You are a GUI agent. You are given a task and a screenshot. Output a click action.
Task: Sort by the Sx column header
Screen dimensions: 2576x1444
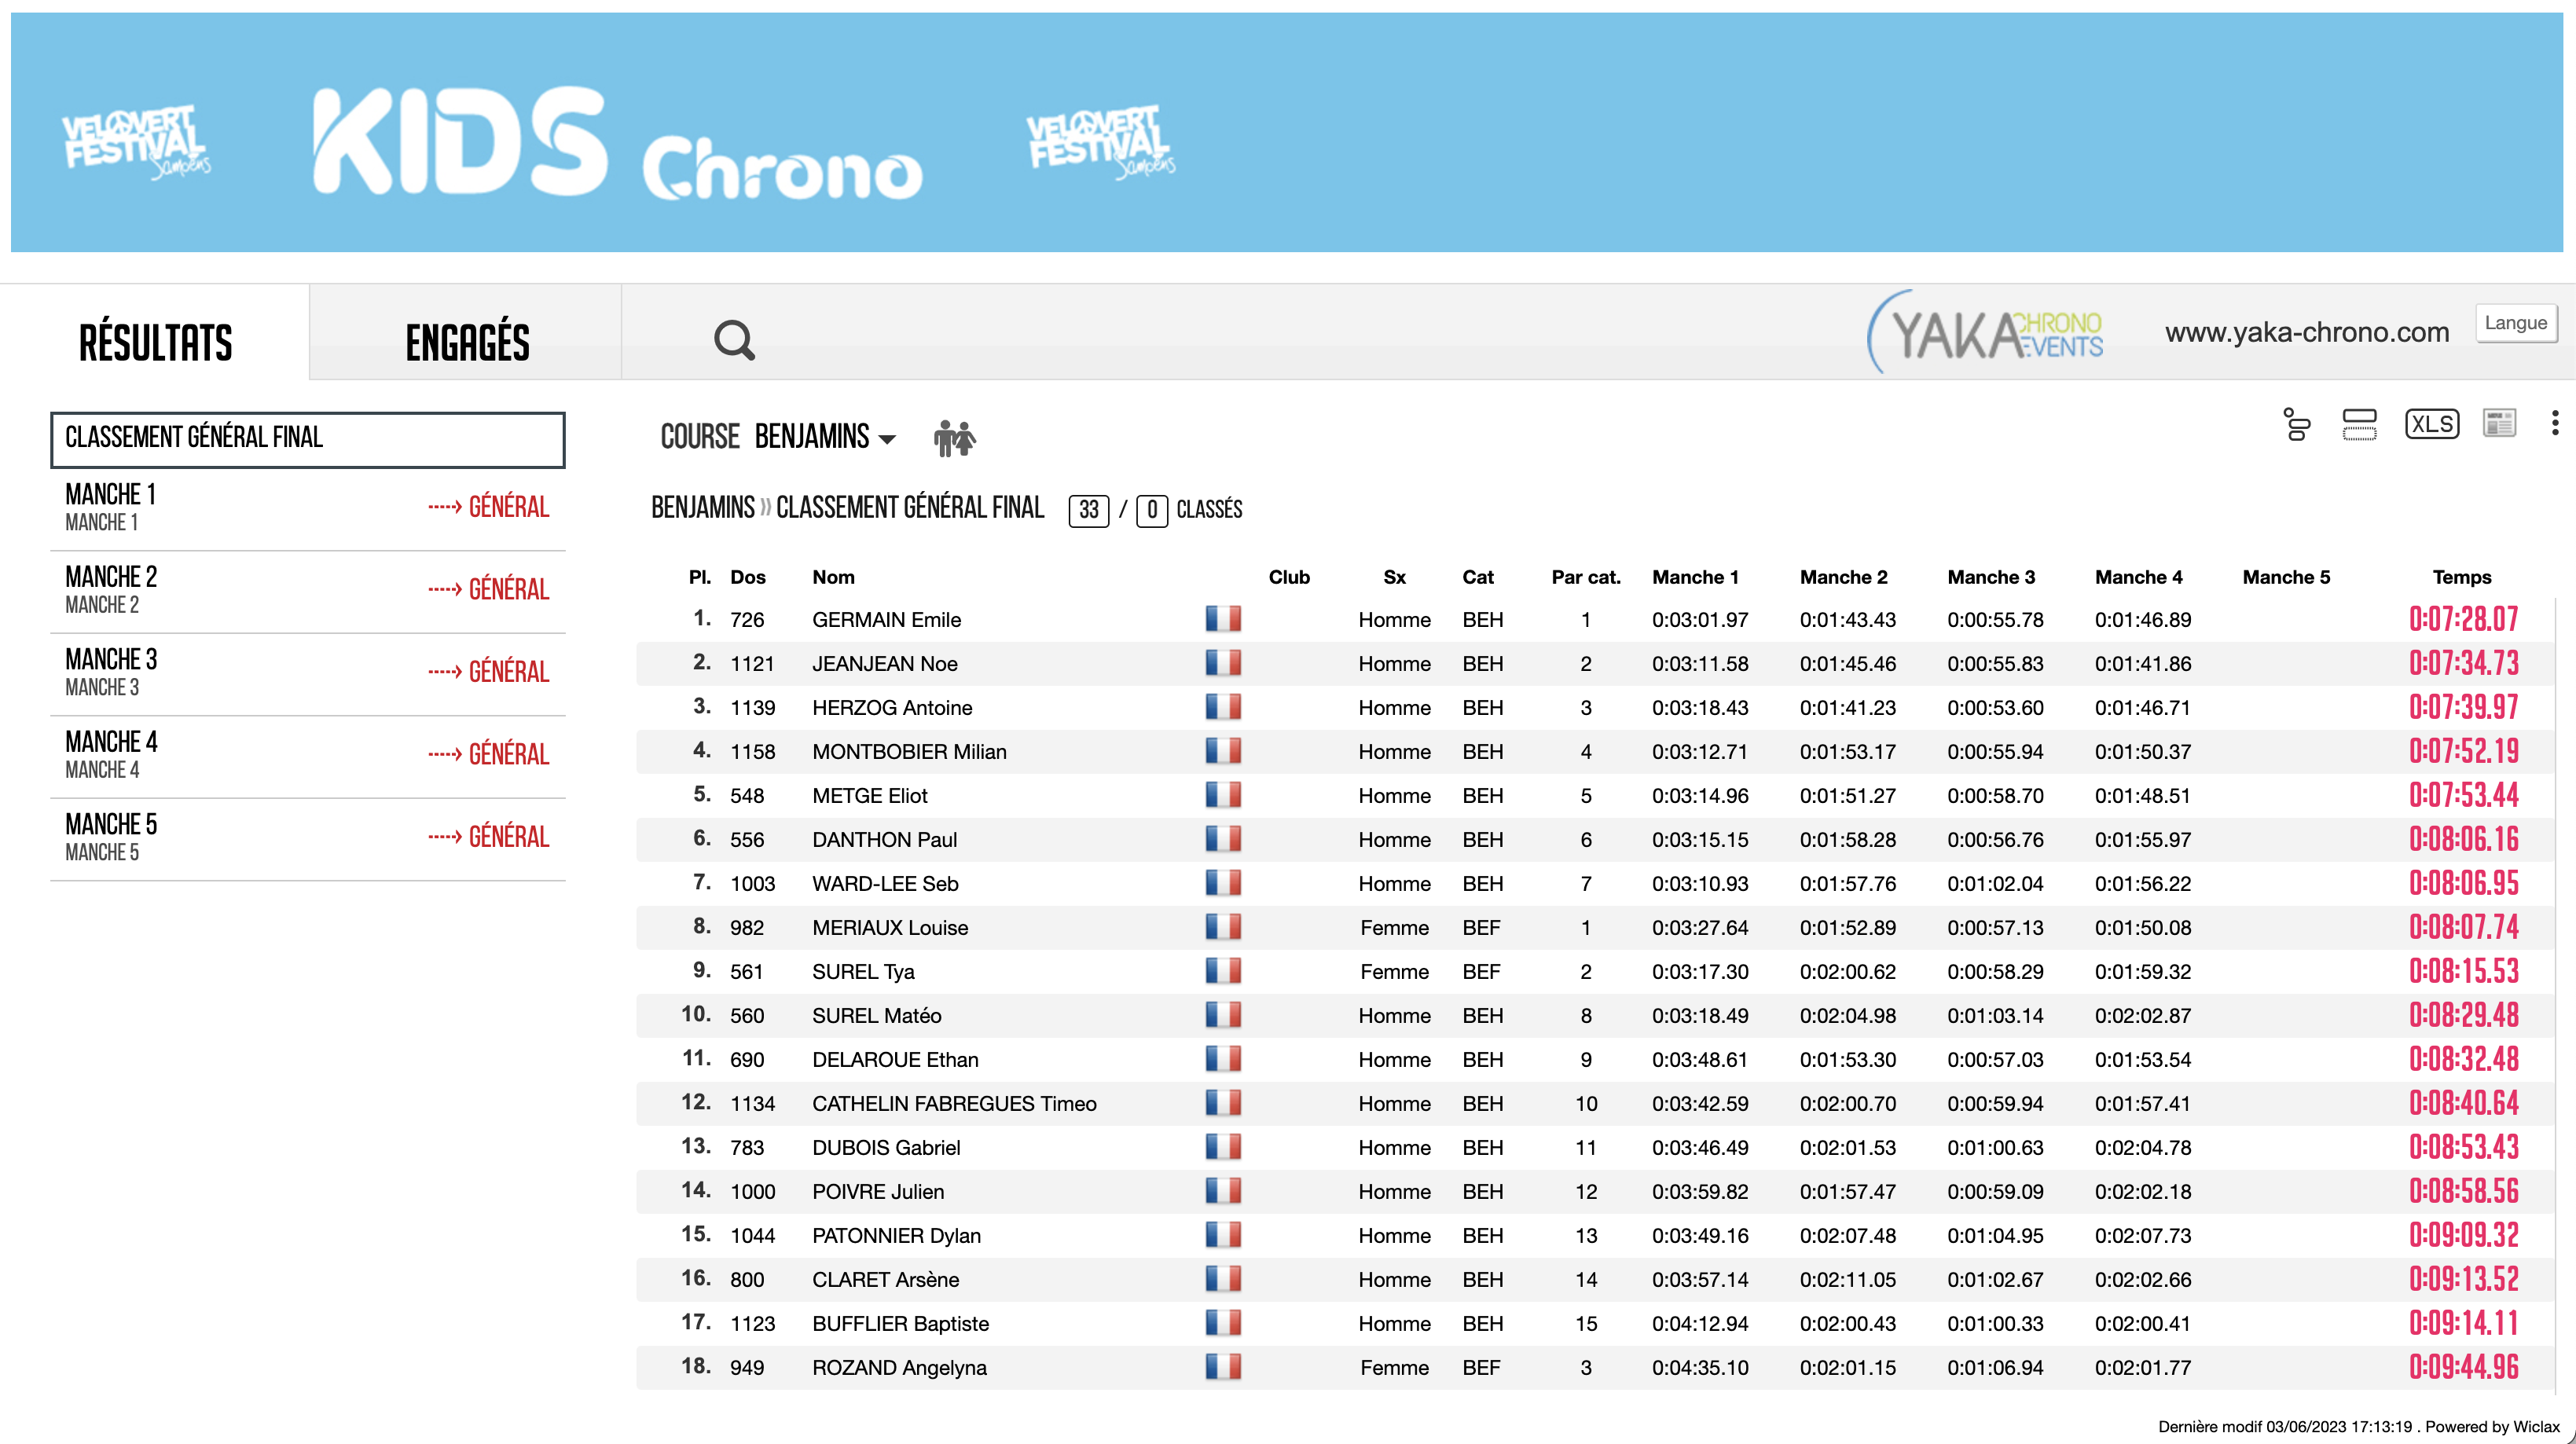pyautogui.click(x=1394, y=577)
